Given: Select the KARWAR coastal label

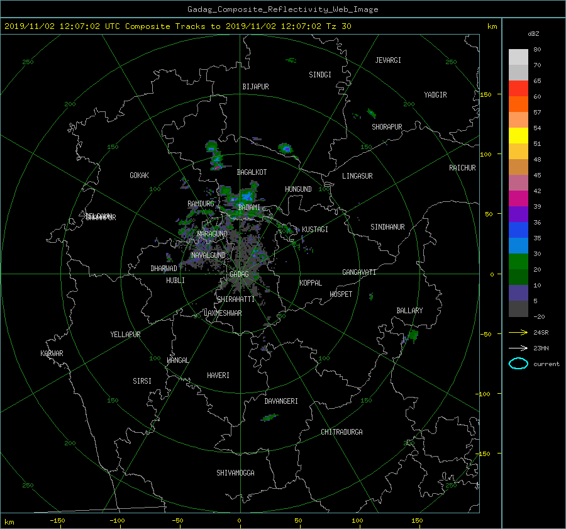Looking at the screenshot, I should coord(52,354).
